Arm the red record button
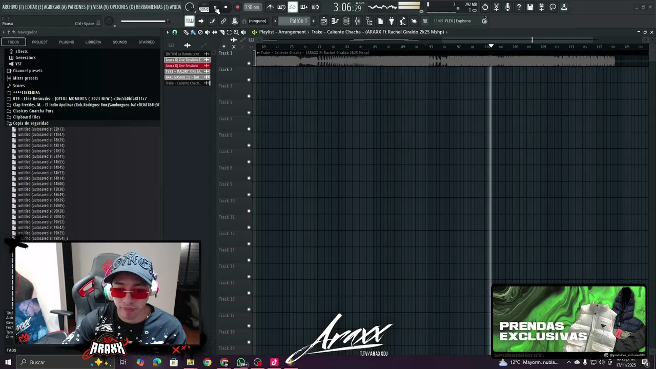This screenshot has width=656, height=369. 237,7
